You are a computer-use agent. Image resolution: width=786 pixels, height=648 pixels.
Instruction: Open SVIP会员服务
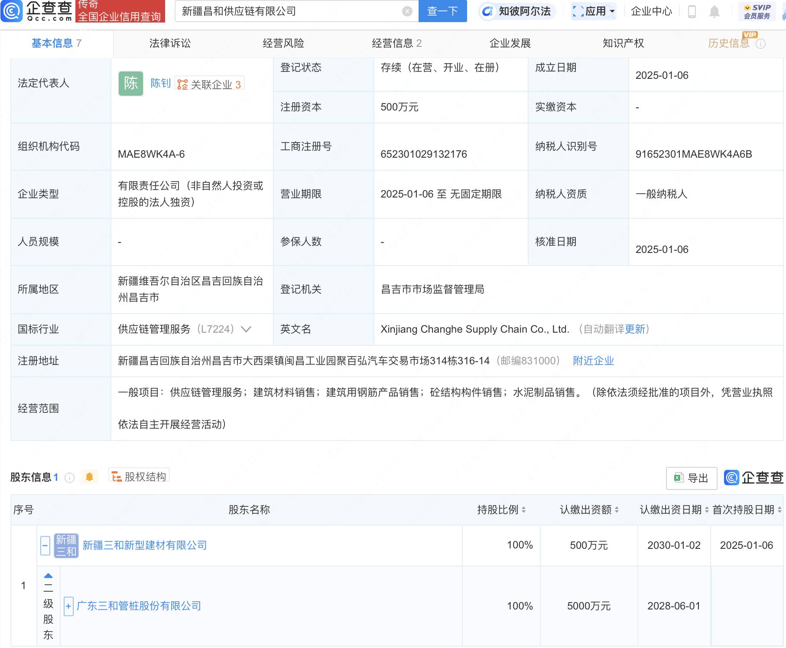click(757, 12)
